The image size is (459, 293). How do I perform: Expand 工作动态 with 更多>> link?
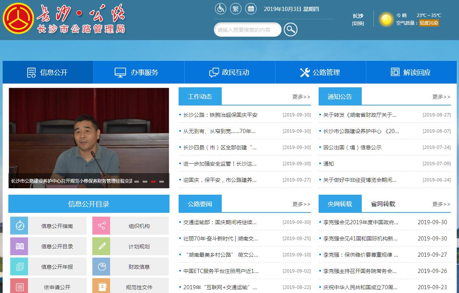tap(301, 97)
